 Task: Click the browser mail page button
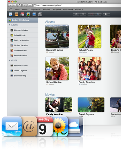click(x=25, y=5)
